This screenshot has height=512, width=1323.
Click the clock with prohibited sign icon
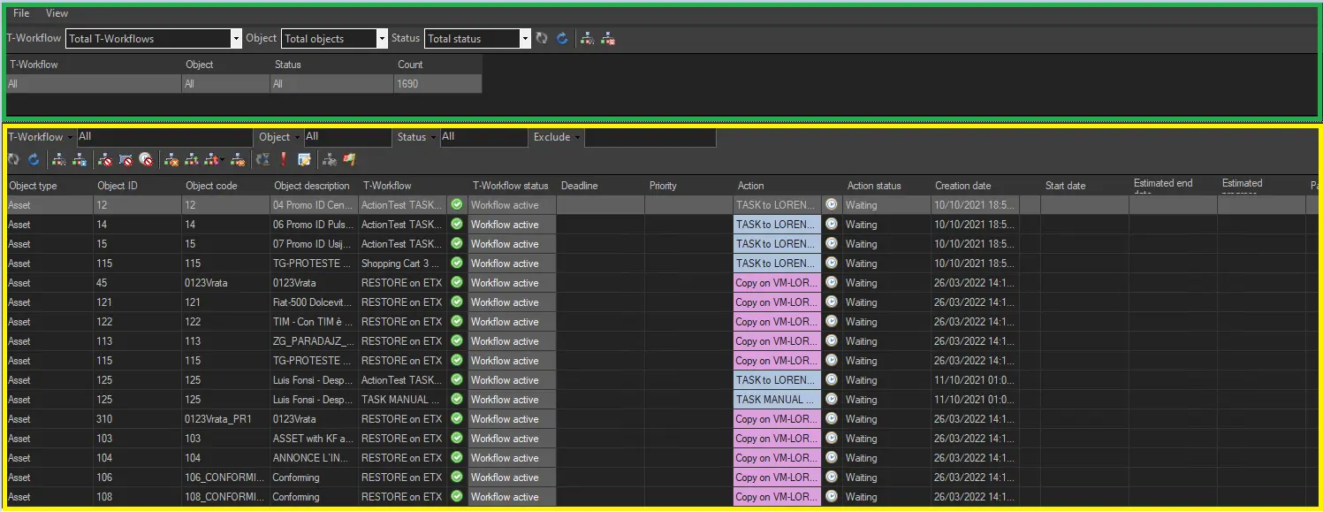[x=147, y=160]
